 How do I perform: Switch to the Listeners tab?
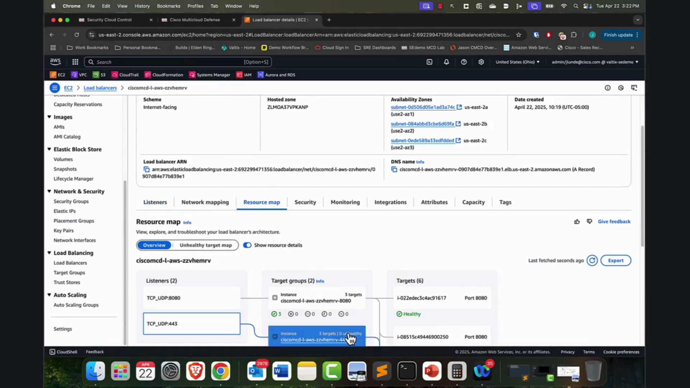pos(155,202)
